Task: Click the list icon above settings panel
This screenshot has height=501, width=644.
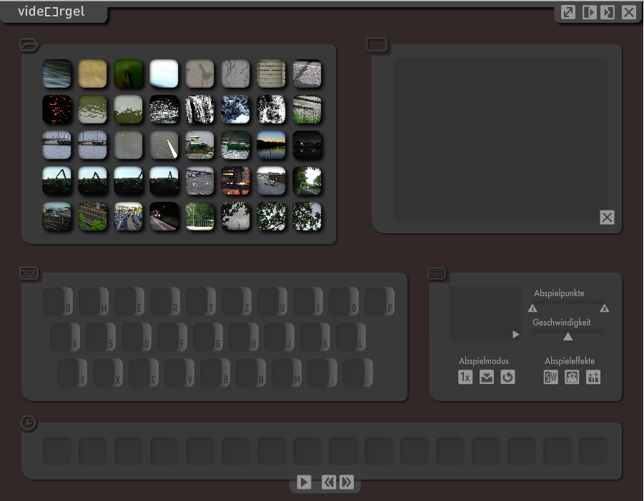Action: point(437,273)
